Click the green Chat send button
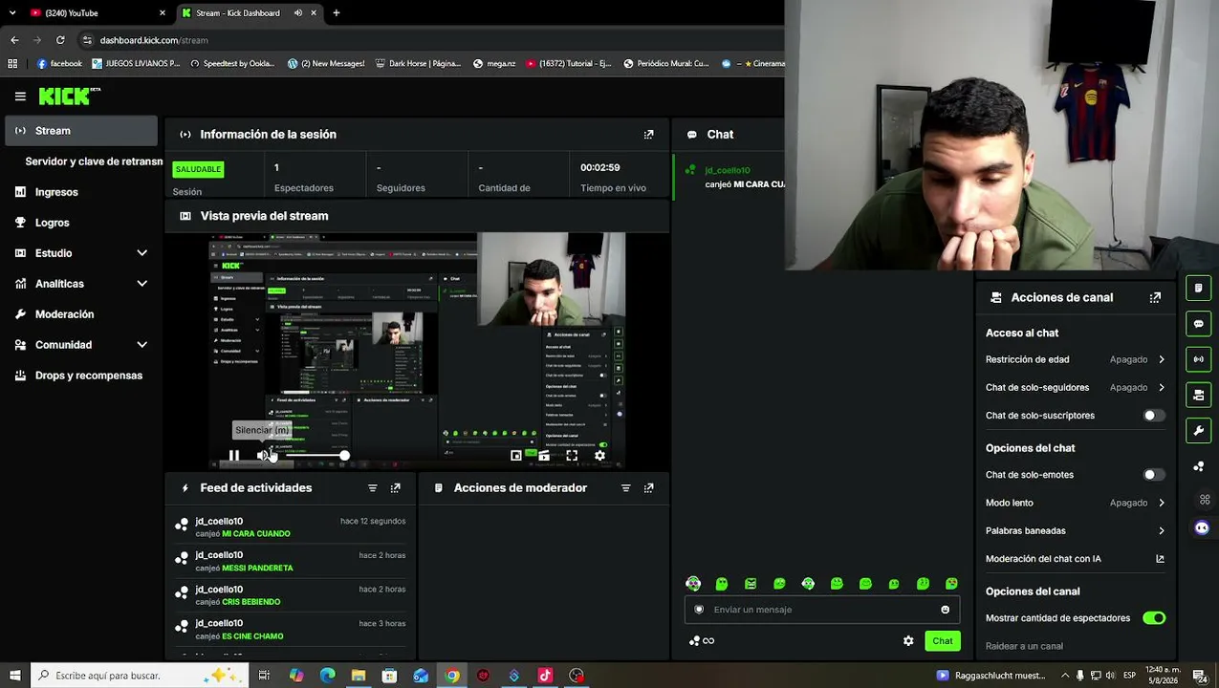This screenshot has width=1219, height=688. click(943, 641)
